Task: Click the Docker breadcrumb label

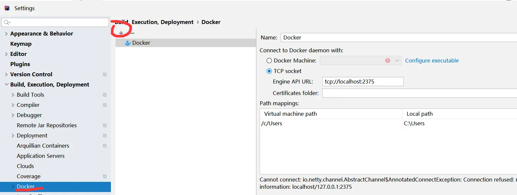Action: tap(211, 22)
